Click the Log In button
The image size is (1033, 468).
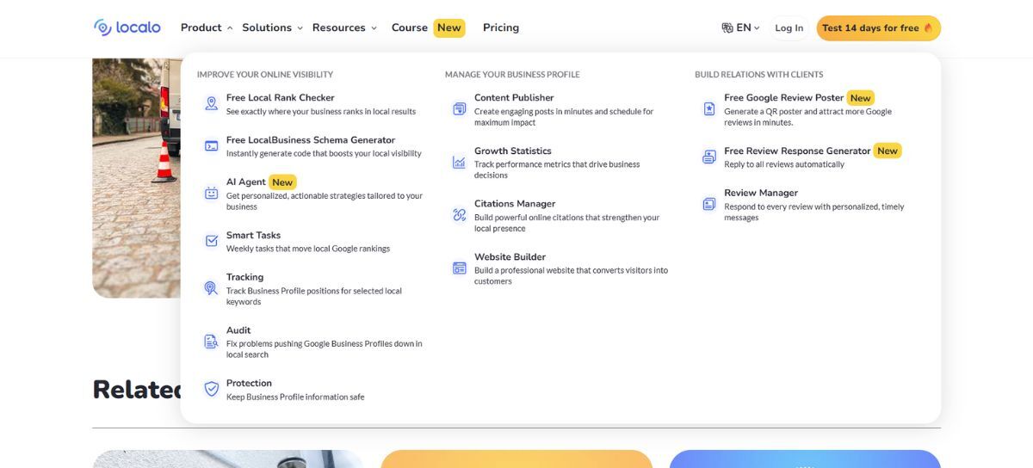coord(789,28)
